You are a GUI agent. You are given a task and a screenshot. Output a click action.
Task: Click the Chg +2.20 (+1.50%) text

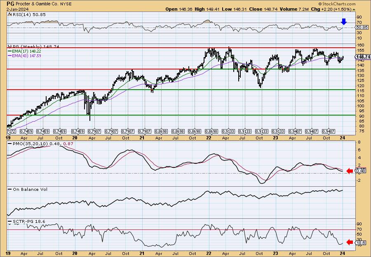[331, 9]
